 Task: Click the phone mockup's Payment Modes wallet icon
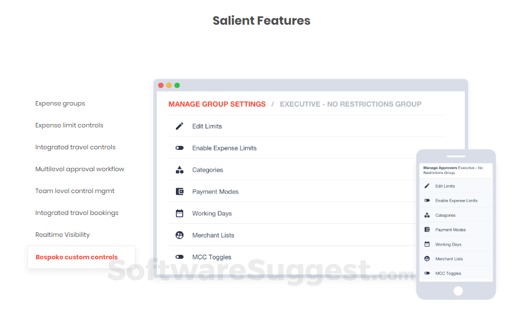pos(427,230)
